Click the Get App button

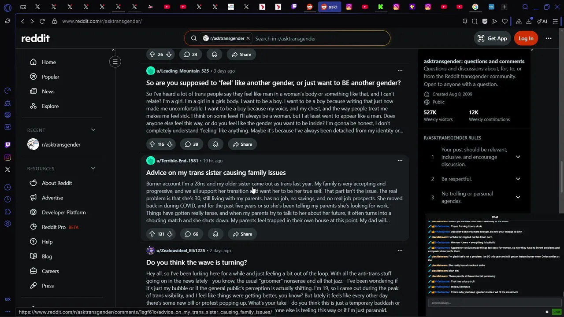pyautogui.click(x=492, y=38)
